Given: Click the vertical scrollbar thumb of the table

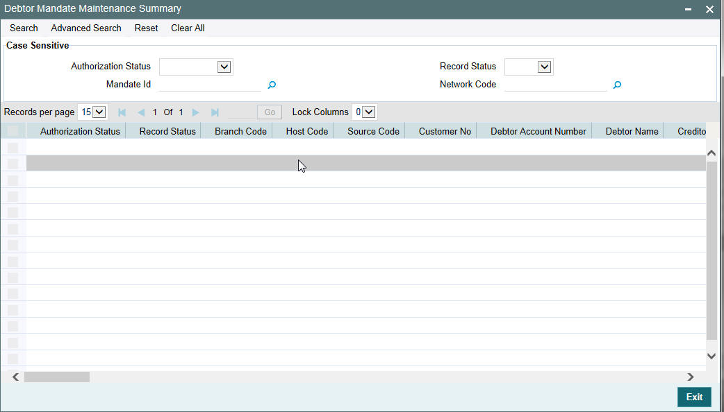Looking at the screenshot, I should (711, 250).
